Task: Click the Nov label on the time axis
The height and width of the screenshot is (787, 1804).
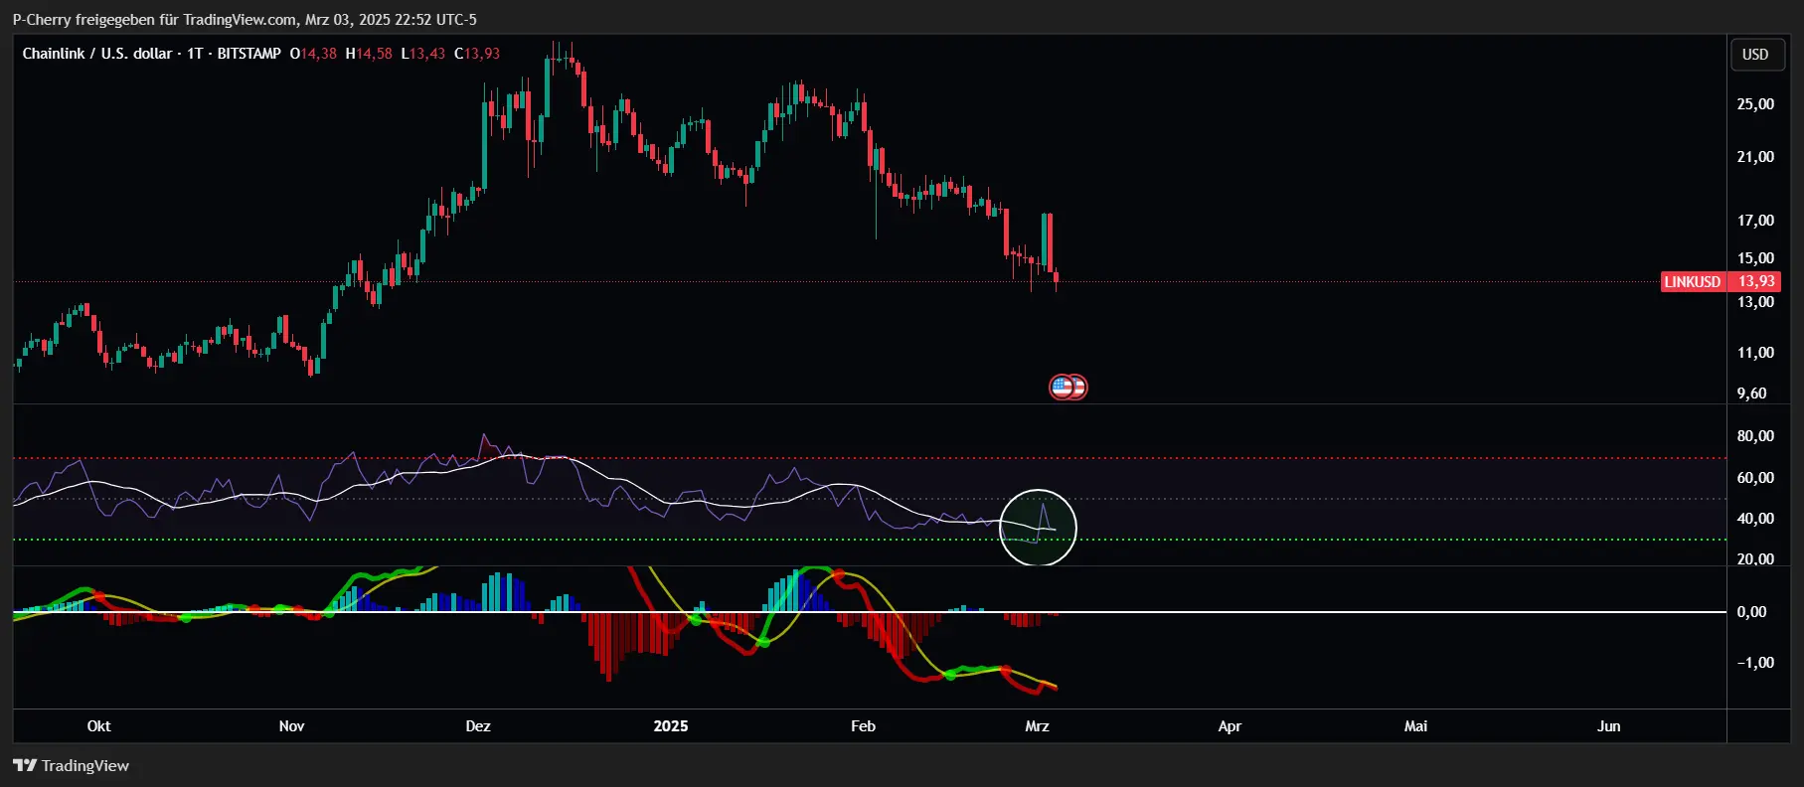Action: [291, 726]
